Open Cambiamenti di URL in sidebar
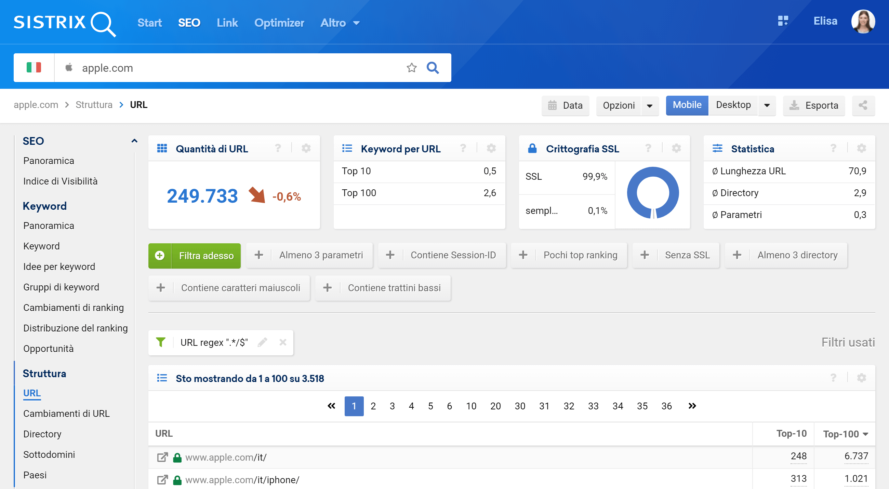The image size is (889, 489). pos(66,413)
